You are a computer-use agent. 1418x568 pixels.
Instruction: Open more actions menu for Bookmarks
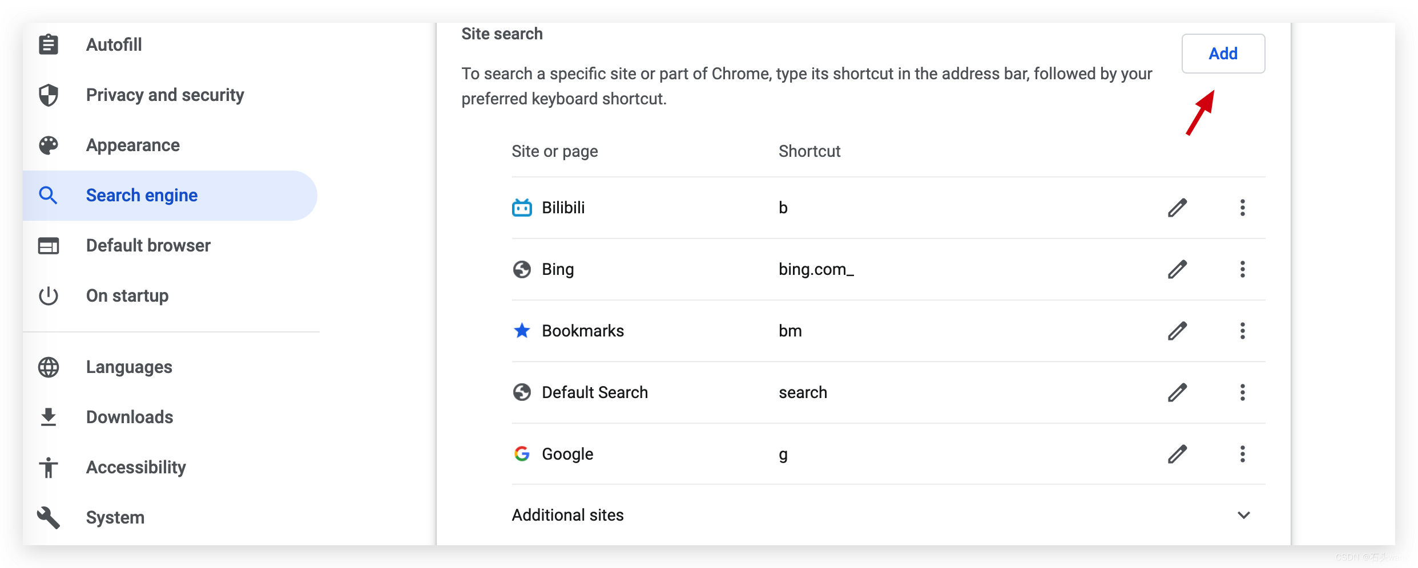[x=1242, y=331]
